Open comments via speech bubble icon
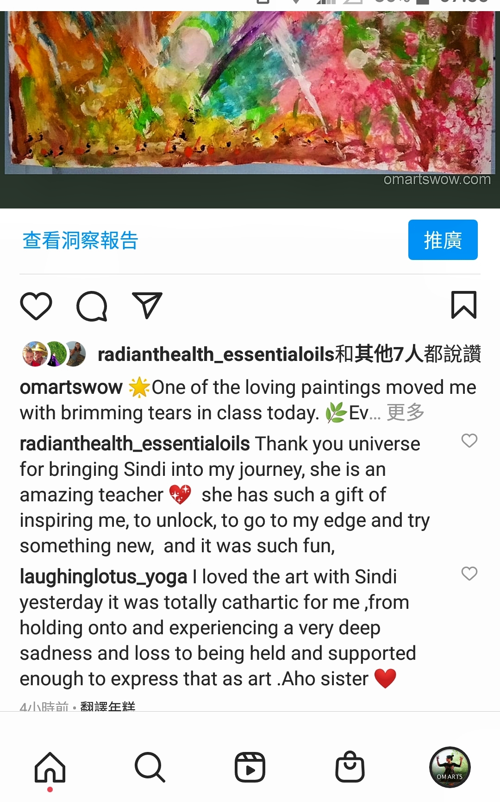The height and width of the screenshot is (802, 500). point(92,306)
